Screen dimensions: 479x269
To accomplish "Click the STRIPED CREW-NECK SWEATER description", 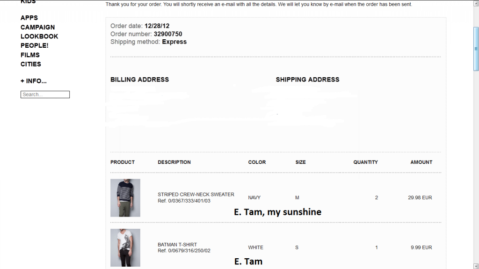I will point(196,194).
